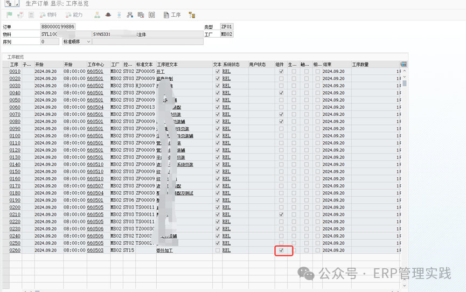Viewport: 466px width, 292px height.
Task: Click the hat-shaped icon in the toolbar
Action: [x=108, y=15]
